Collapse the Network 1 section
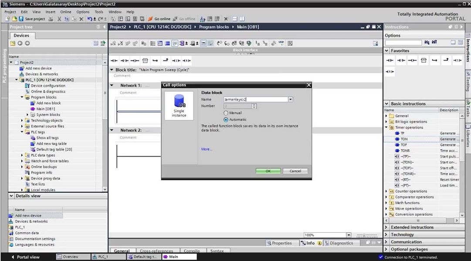Image resolution: width=471 pixels, height=261 pixels. pyautogui.click(x=112, y=86)
